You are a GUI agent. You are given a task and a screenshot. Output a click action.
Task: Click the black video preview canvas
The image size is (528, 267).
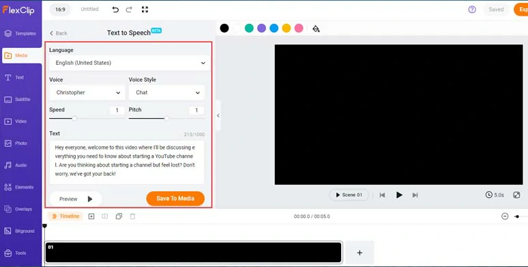click(398, 115)
